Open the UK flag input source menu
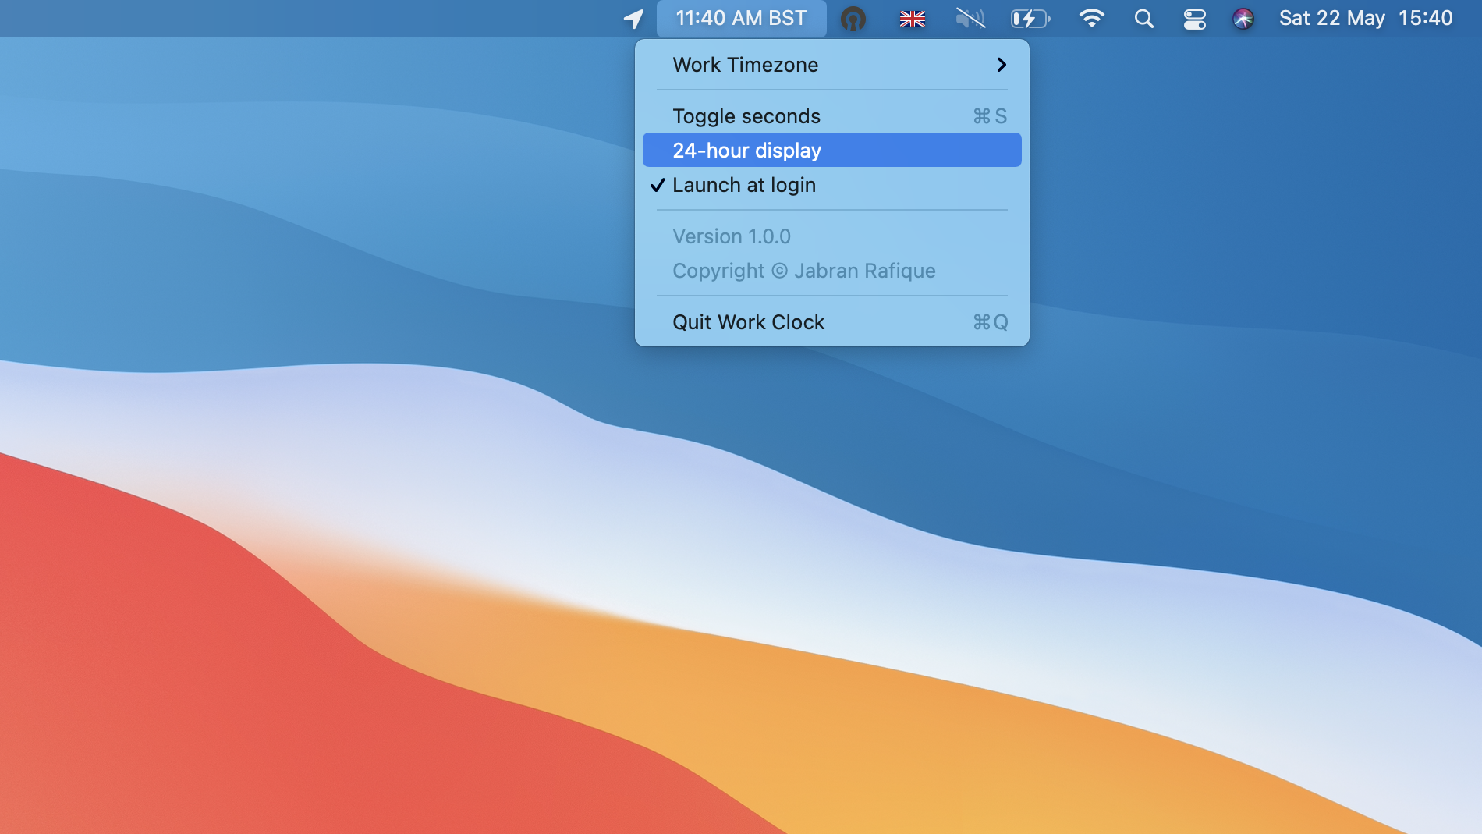 pos(912,19)
